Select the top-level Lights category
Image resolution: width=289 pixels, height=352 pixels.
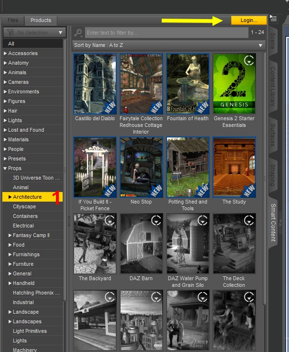[x=33, y=121]
